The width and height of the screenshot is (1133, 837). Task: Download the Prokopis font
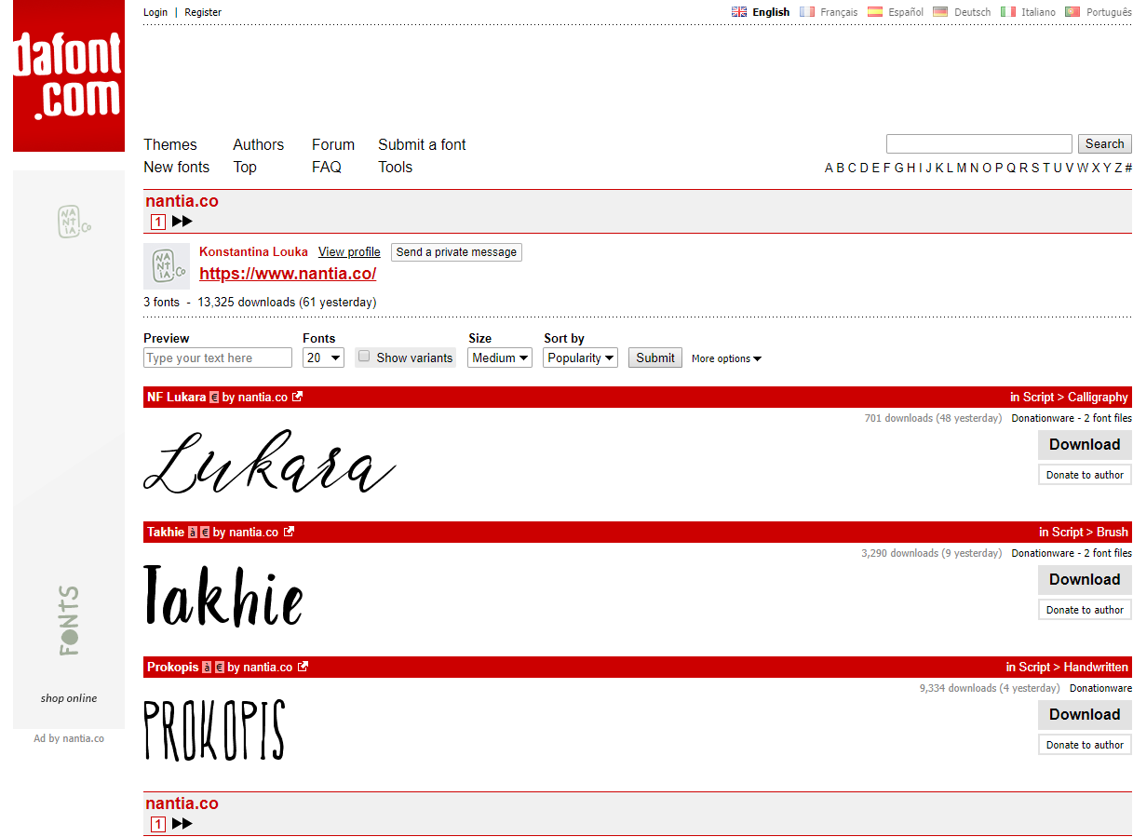[x=1085, y=715]
